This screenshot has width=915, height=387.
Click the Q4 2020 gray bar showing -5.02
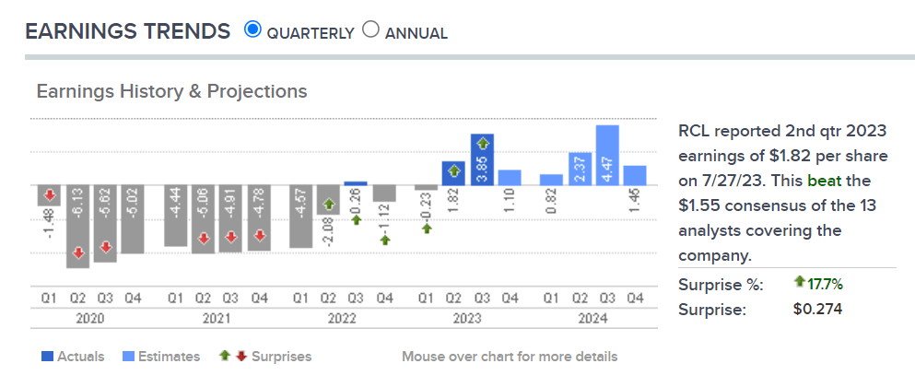tap(133, 219)
